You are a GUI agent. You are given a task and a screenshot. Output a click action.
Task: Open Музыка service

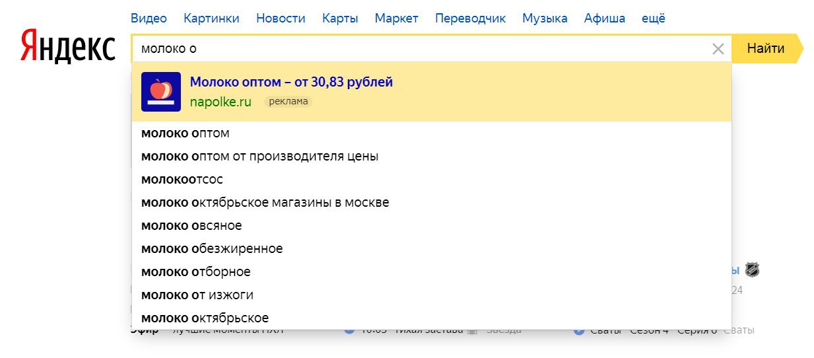click(545, 18)
